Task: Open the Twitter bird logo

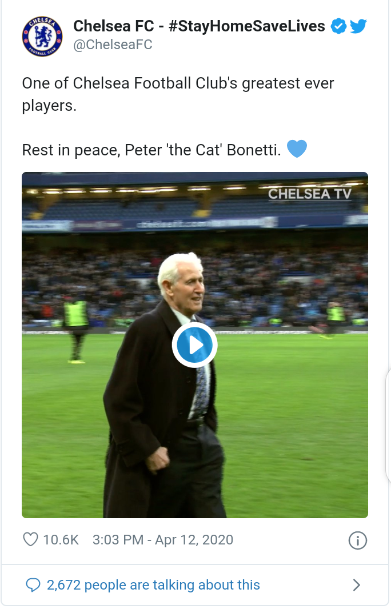Action: pos(358,26)
